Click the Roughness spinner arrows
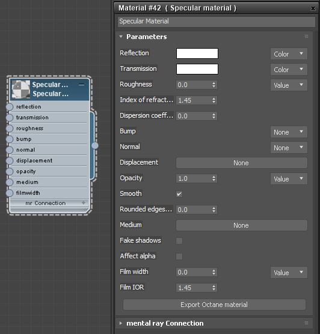The image size is (320, 334). [x=214, y=85]
